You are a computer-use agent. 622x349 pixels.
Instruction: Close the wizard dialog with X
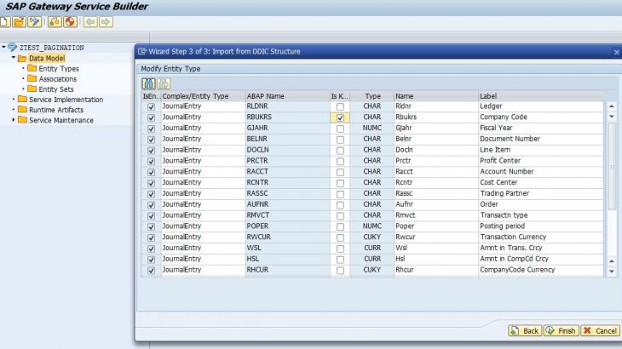(x=616, y=52)
